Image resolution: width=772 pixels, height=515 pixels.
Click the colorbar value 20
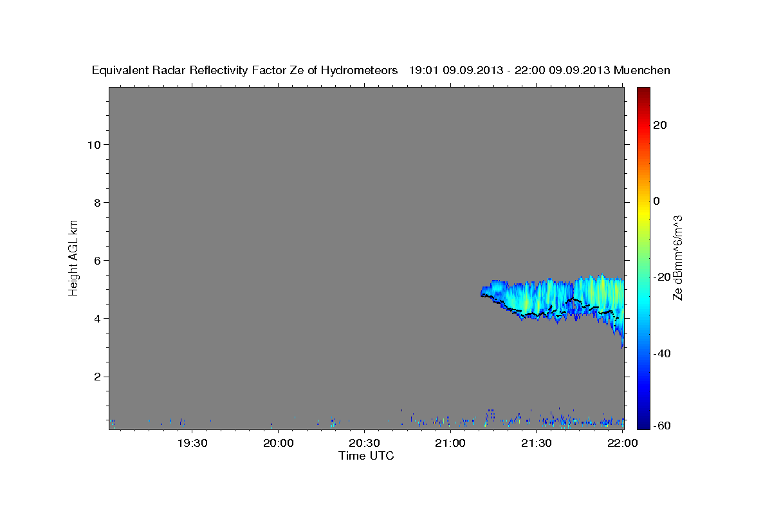tap(659, 125)
